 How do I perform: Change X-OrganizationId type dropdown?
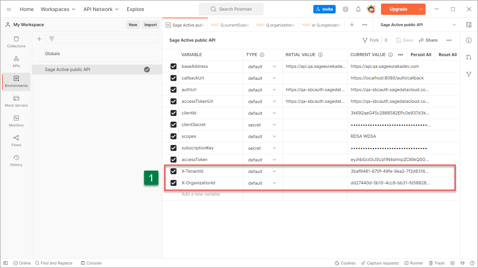(262, 183)
